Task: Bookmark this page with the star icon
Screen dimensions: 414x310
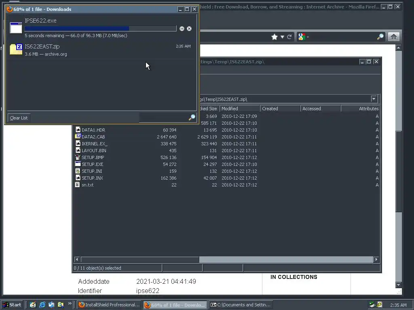Action: [275, 37]
